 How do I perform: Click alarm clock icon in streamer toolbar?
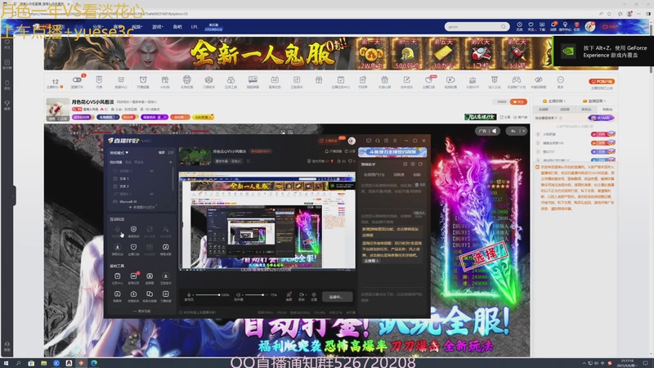[143, 79]
